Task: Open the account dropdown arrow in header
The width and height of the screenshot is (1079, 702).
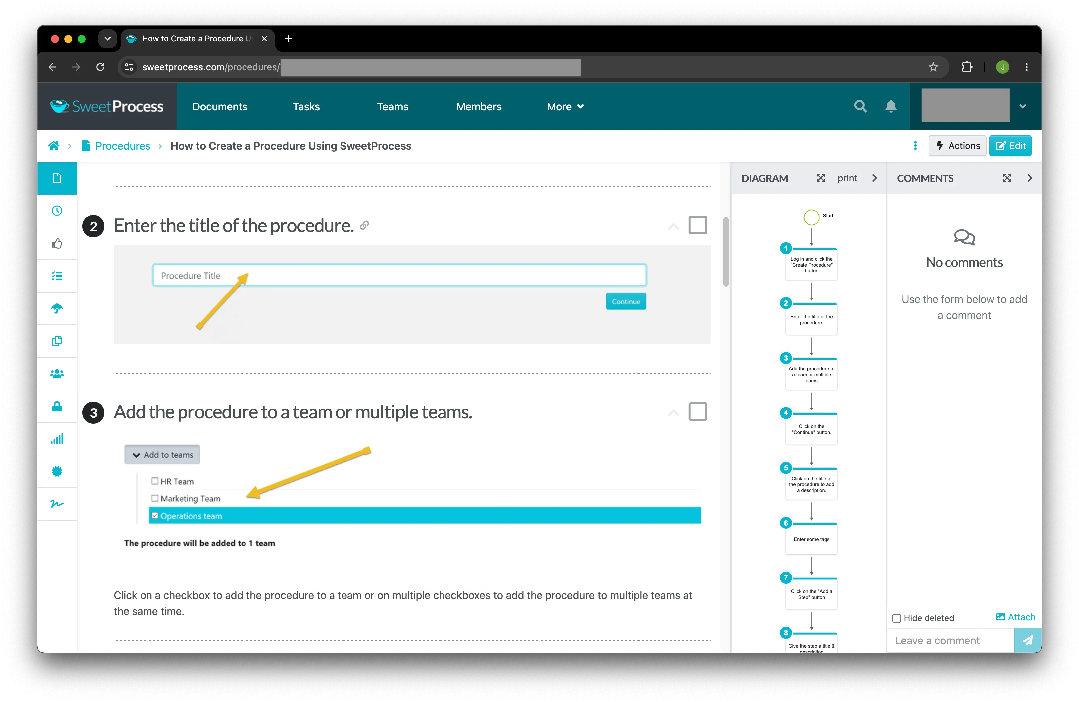Action: tap(1022, 107)
